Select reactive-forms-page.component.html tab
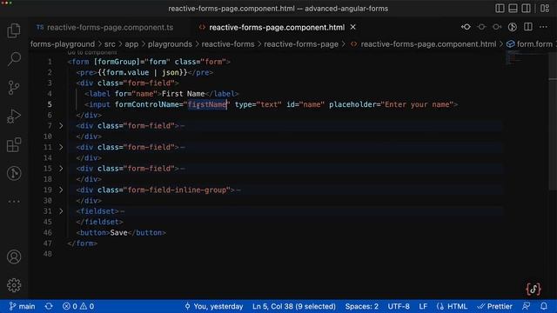Screen dimensions: 557x313 277,27
